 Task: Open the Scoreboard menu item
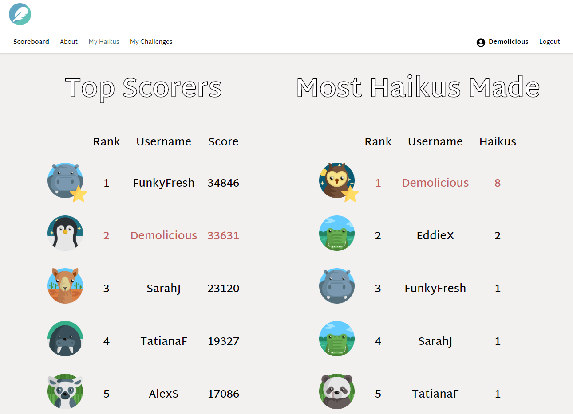pos(31,42)
